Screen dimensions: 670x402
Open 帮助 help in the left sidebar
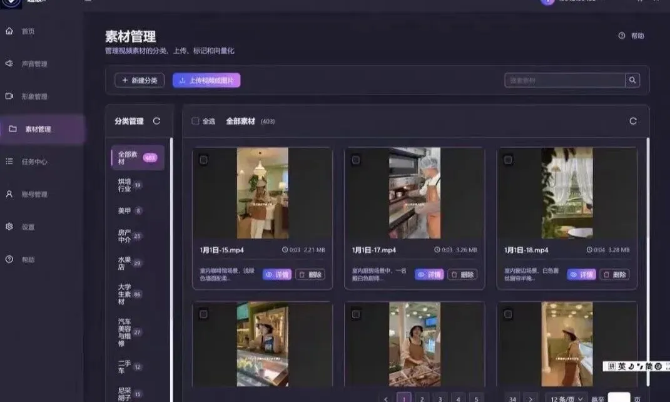20,259
